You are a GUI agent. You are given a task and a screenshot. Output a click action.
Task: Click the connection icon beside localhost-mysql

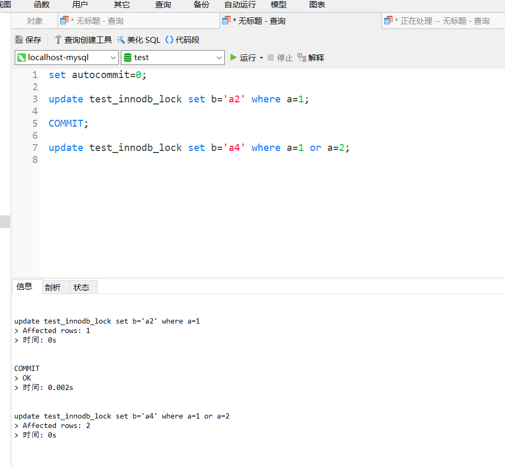pyautogui.click(x=21, y=58)
